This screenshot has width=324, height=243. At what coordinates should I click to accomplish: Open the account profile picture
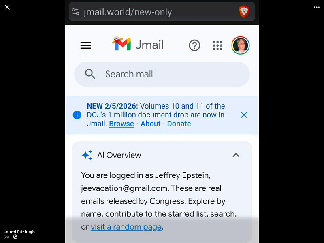240,45
